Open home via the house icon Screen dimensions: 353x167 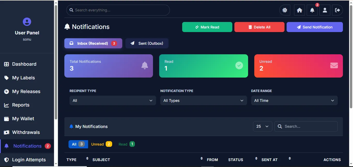[x=300, y=10]
